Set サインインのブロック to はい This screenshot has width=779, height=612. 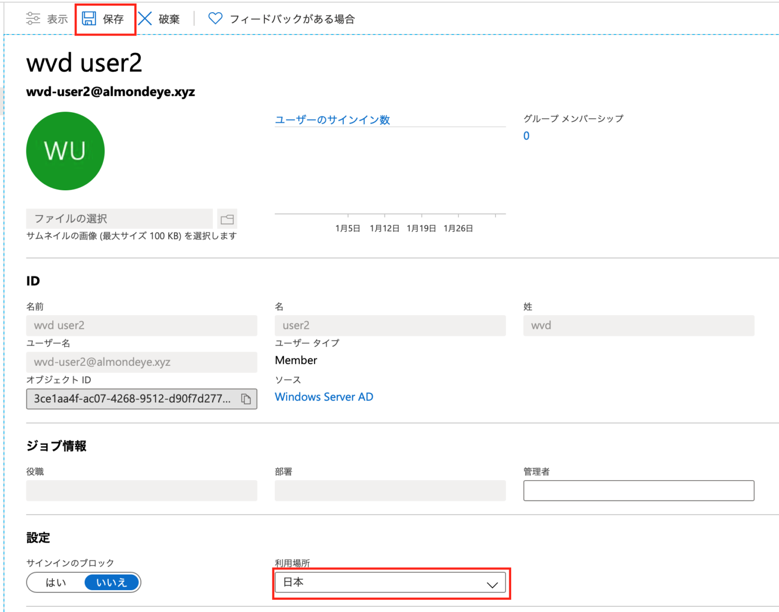[56, 582]
